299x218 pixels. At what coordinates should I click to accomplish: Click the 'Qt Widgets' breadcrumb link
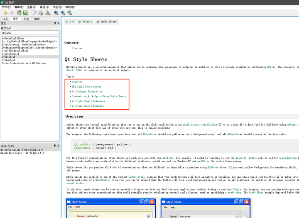(x=85, y=22)
